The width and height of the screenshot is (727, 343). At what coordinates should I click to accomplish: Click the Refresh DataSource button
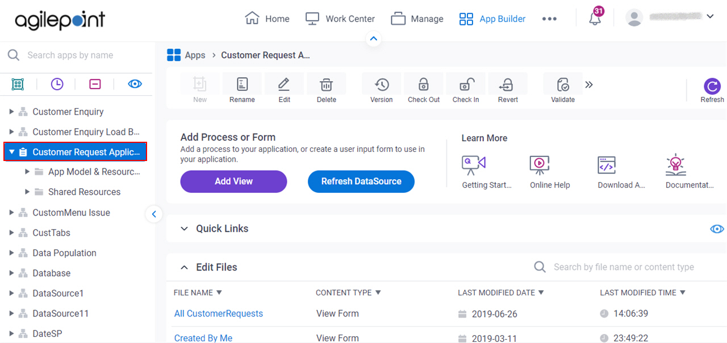point(361,181)
